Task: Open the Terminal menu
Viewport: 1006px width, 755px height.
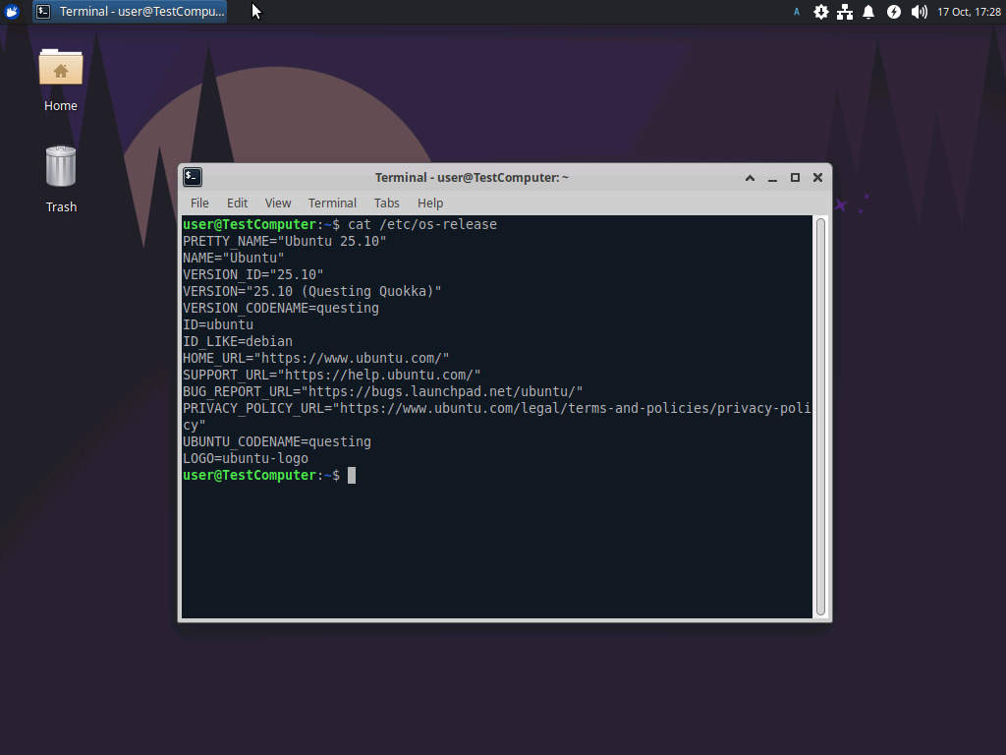Action: 332,203
